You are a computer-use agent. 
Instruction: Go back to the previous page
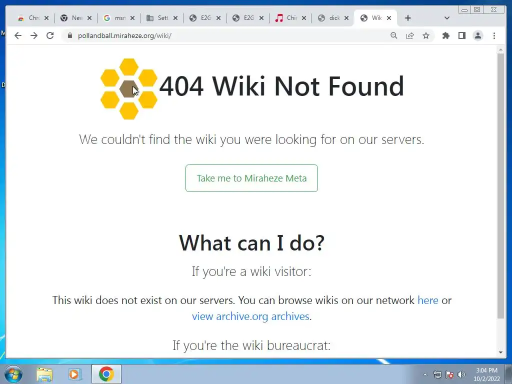pyautogui.click(x=18, y=35)
